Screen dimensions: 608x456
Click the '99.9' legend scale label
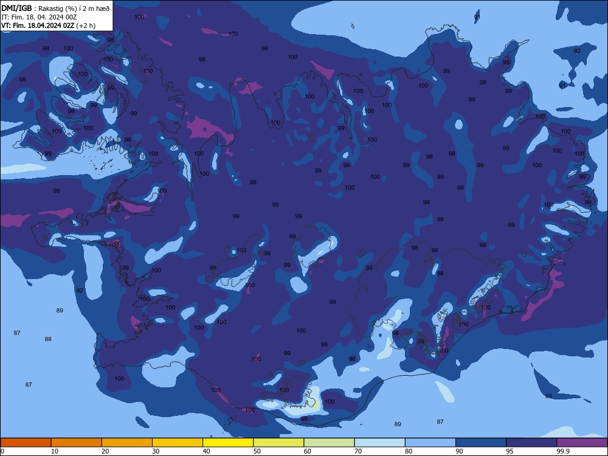tap(563, 451)
